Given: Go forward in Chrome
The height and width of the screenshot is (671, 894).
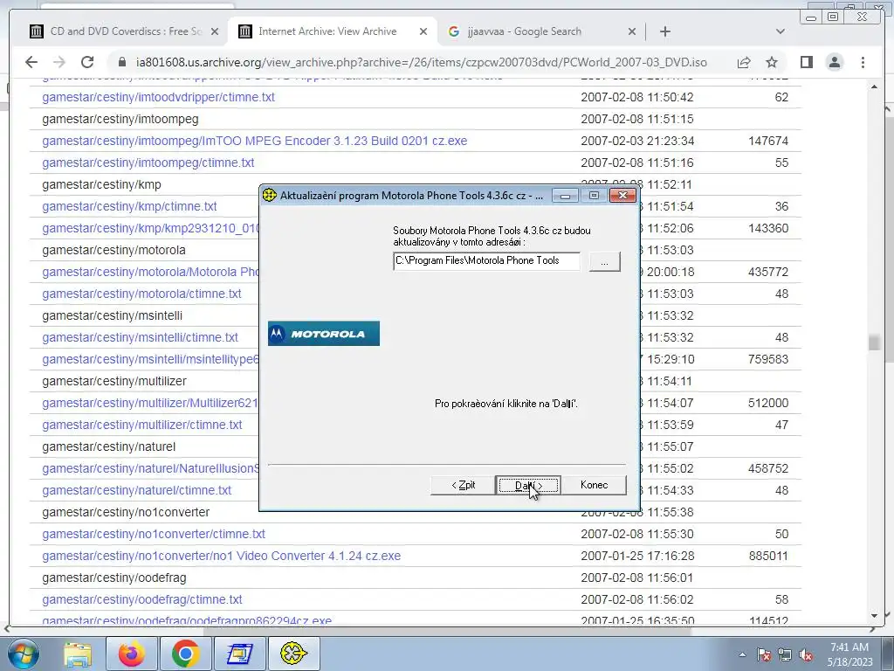Looking at the screenshot, I should click(x=58, y=62).
